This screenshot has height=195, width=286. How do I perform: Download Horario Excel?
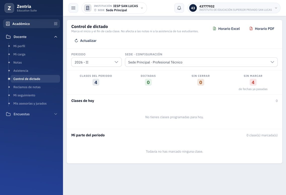[x=226, y=29]
